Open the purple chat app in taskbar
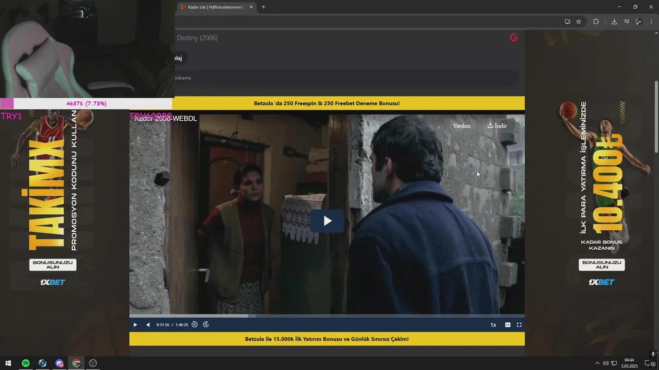Image resolution: width=659 pixels, height=370 pixels. pos(60,363)
